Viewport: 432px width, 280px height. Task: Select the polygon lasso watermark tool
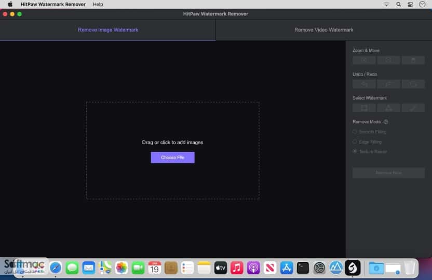click(x=388, y=108)
